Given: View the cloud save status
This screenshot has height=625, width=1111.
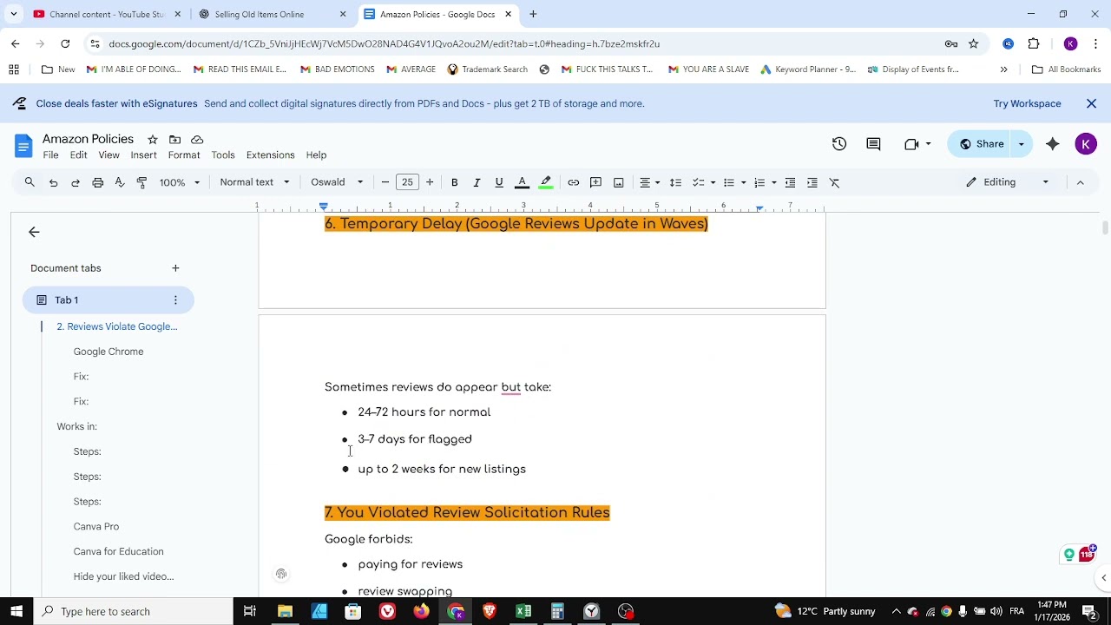Looking at the screenshot, I should (197, 140).
